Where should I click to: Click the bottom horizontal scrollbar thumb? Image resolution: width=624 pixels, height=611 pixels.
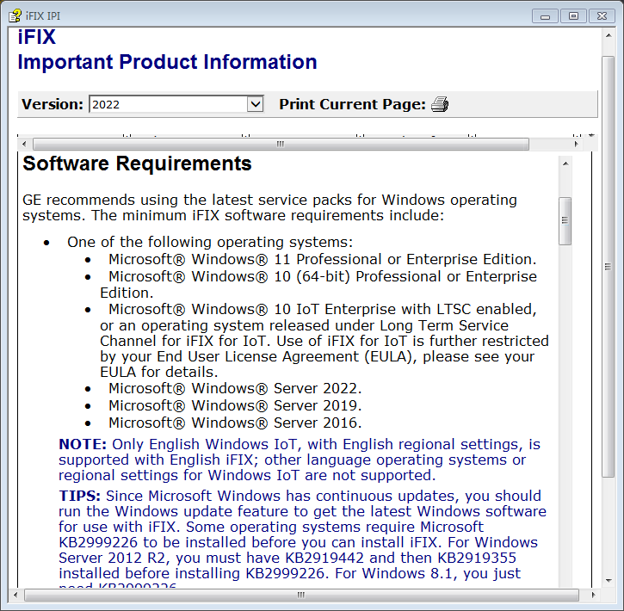[x=301, y=595]
